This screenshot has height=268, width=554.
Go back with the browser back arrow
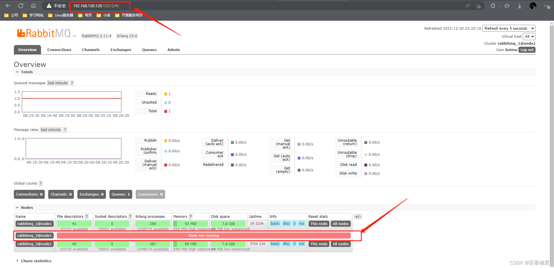[8, 6]
